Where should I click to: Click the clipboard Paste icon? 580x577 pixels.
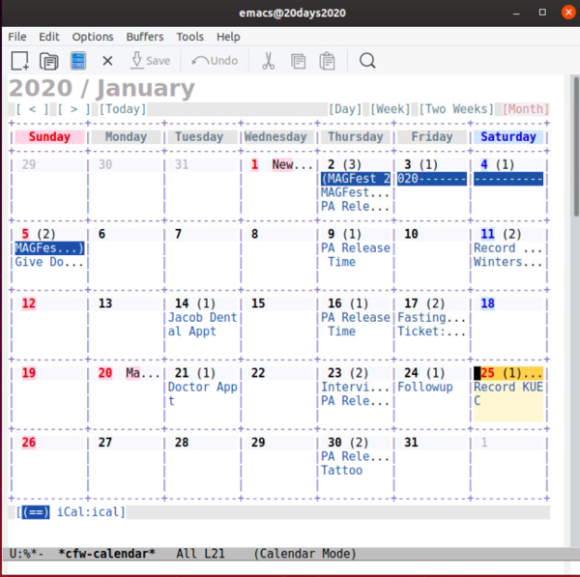(x=328, y=61)
